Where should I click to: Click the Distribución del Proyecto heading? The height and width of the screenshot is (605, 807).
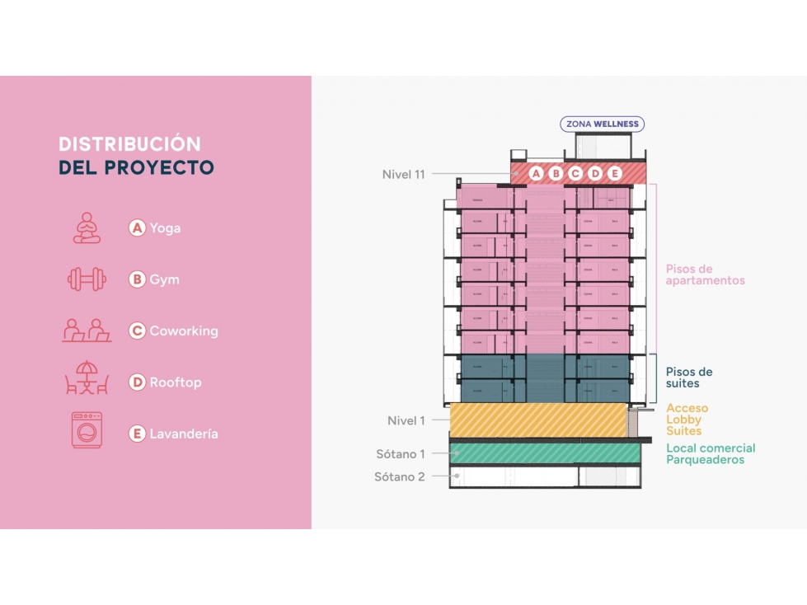click(136, 156)
